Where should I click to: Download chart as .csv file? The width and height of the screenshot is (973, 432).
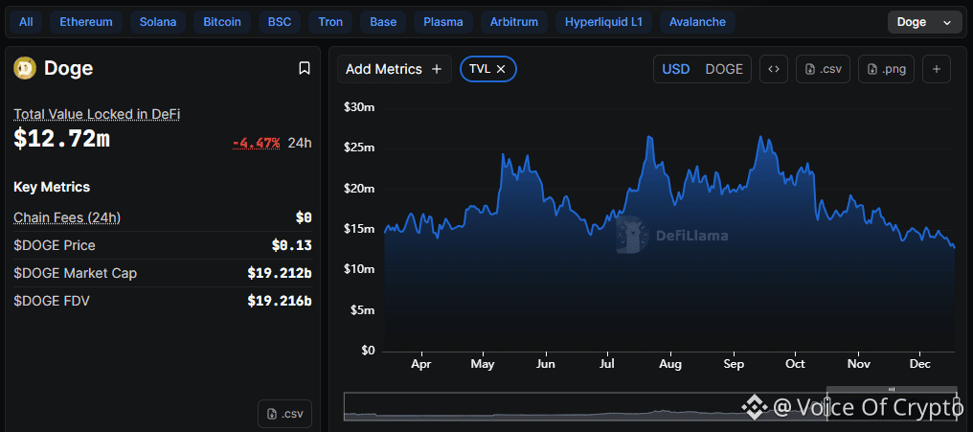[823, 69]
